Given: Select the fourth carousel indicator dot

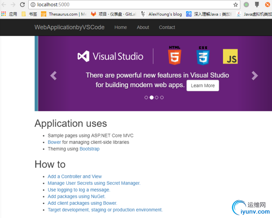Looking at the screenshot, I should point(162,98).
